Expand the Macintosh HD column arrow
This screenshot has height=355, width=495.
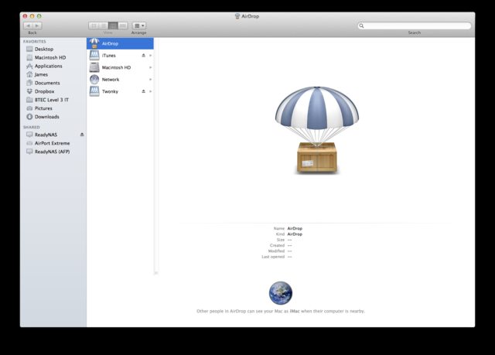tap(150, 67)
